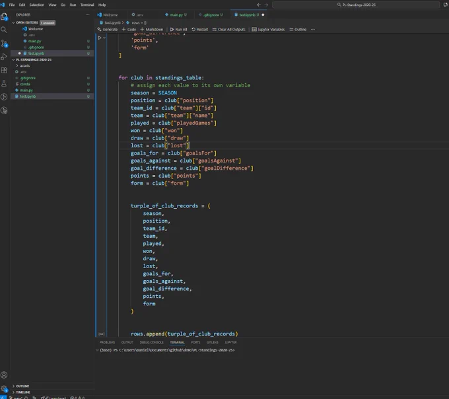
Task: Open the Explorer view in the activity bar
Action: [4, 17]
